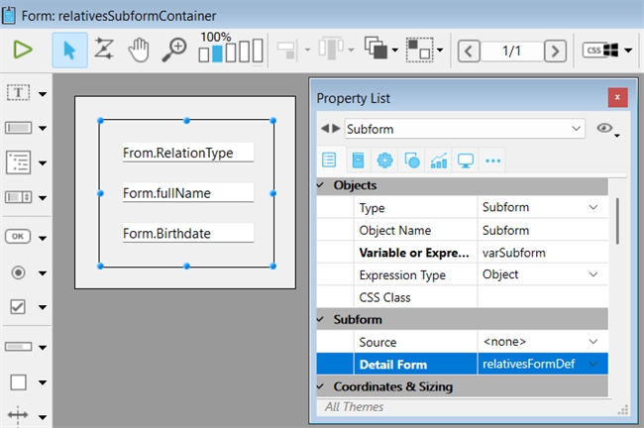Select the list box object tool
The image size is (644, 429).
[x=20, y=161]
